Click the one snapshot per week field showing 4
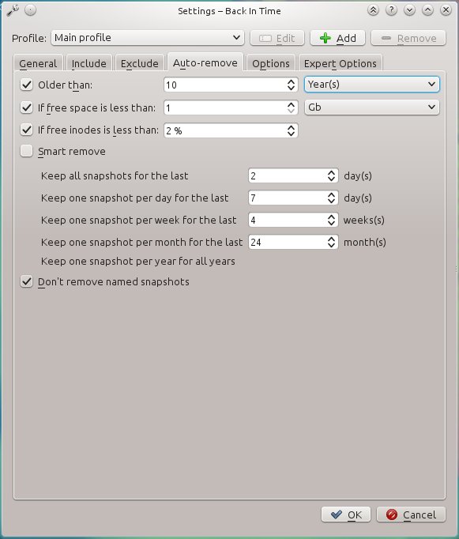This screenshot has height=539, width=459. click(293, 220)
